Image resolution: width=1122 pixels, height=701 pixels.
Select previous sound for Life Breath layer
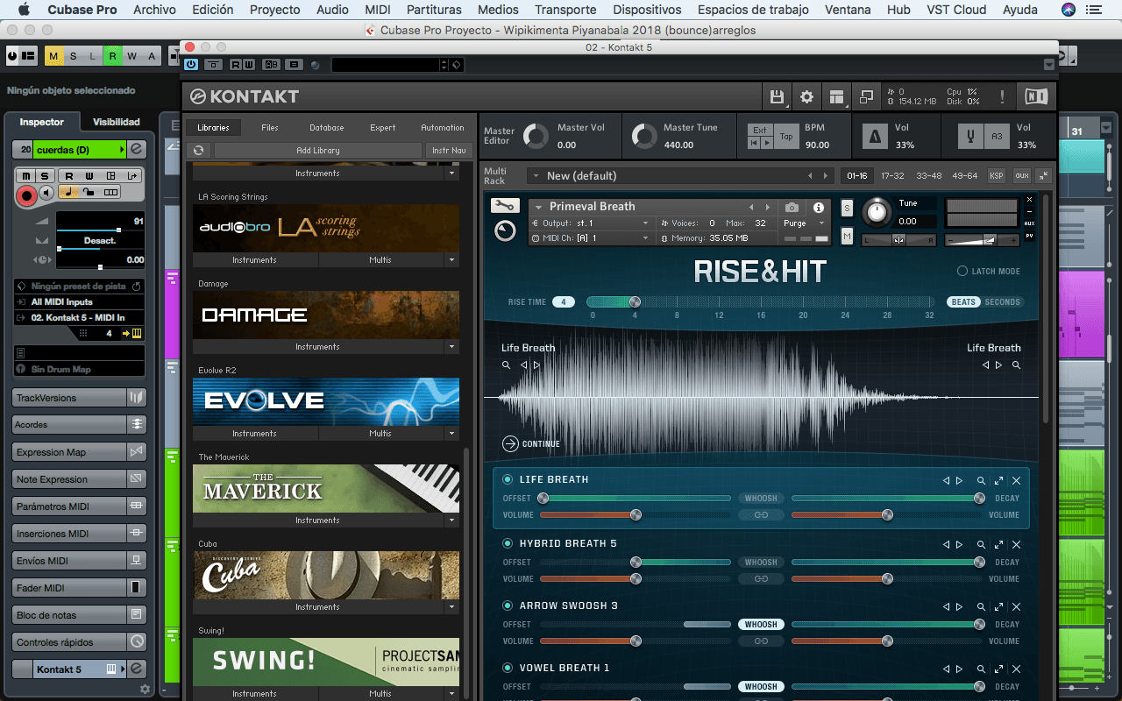[x=946, y=480]
